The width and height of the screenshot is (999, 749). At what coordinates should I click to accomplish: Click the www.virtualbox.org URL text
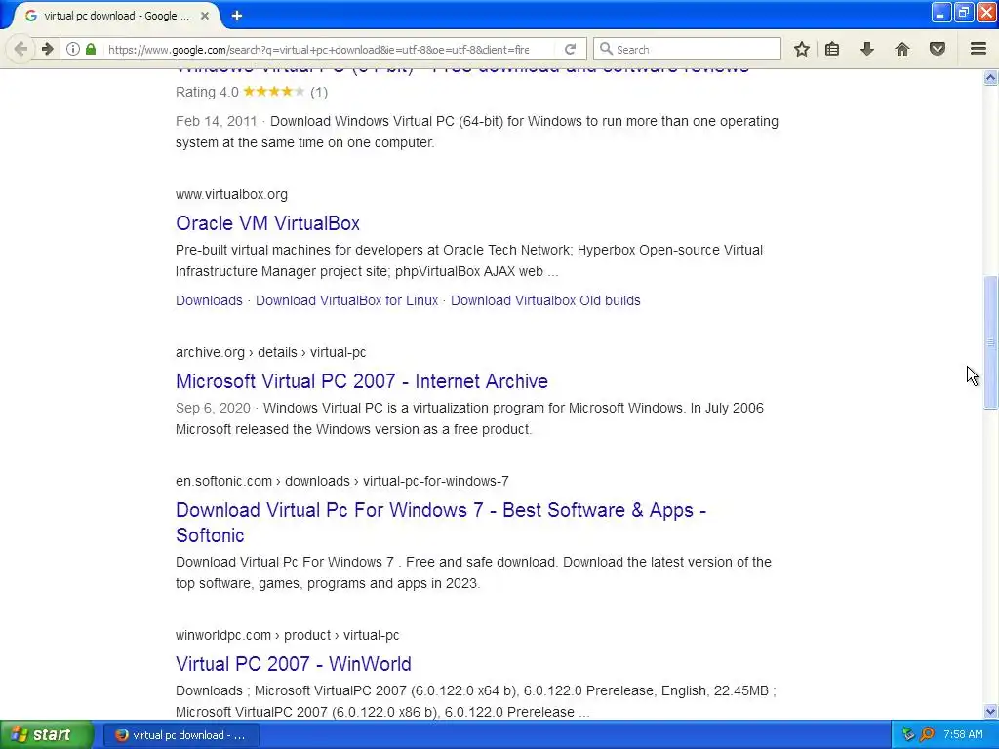(x=231, y=194)
